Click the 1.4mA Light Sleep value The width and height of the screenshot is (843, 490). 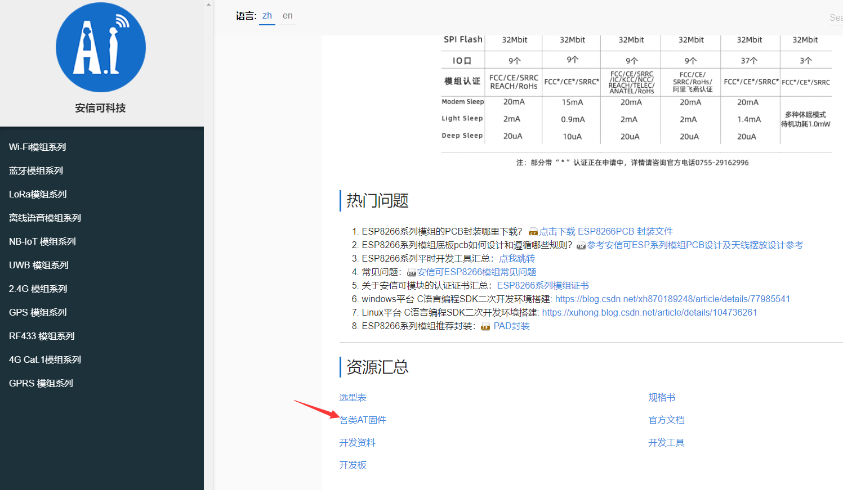pos(749,119)
